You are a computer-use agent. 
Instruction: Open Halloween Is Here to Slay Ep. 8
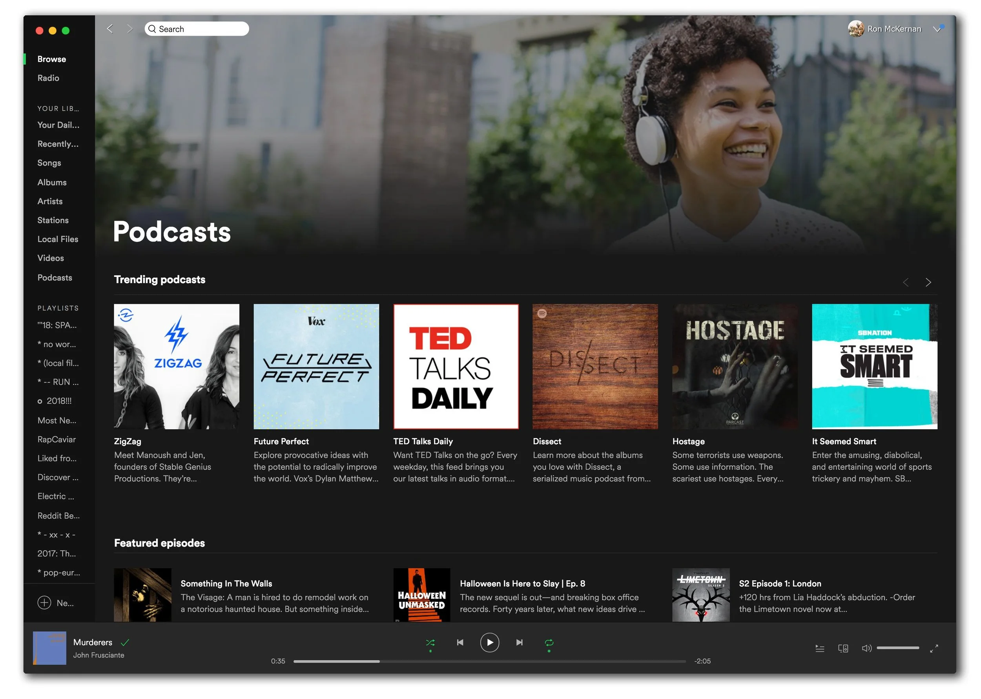click(x=523, y=584)
